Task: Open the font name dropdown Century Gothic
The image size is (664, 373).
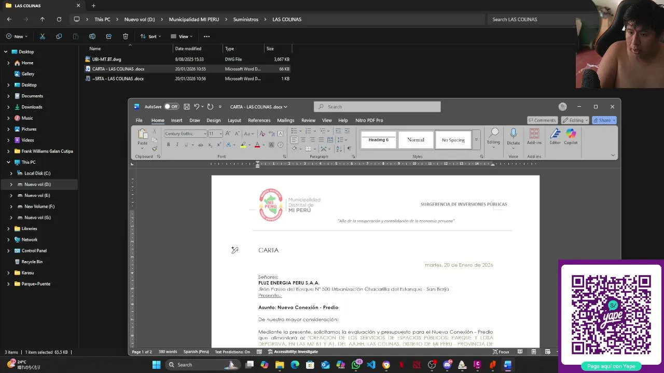Action: point(205,134)
